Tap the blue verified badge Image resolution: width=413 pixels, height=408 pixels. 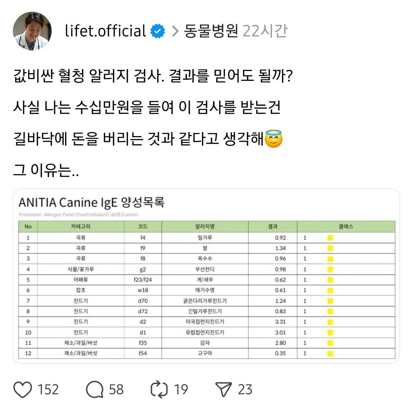[x=158, y=31]
